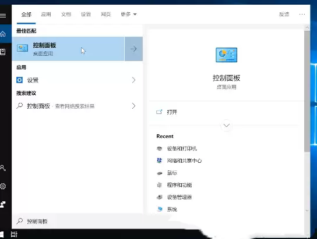Click the 反馈 link at top
The height and width of the screenshot is (239, 317).
(284, 14)
